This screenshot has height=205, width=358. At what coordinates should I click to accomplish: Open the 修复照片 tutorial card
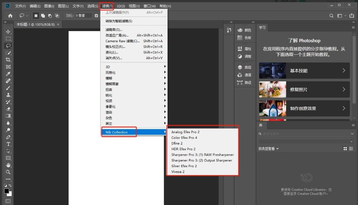[304, 89]
